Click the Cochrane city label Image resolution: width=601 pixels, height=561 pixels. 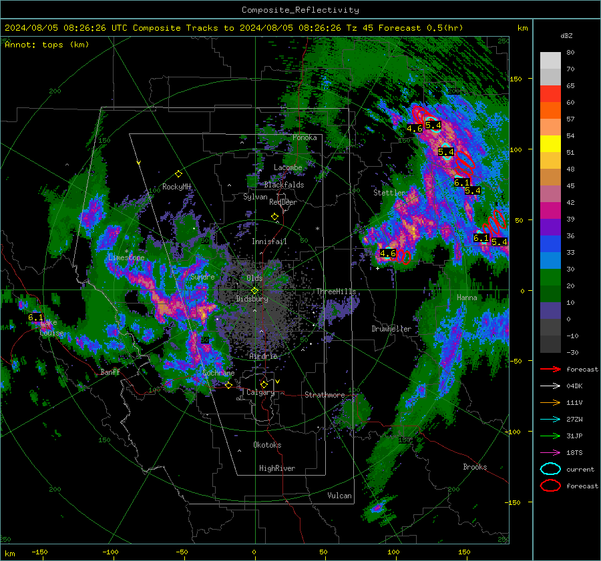218,373
